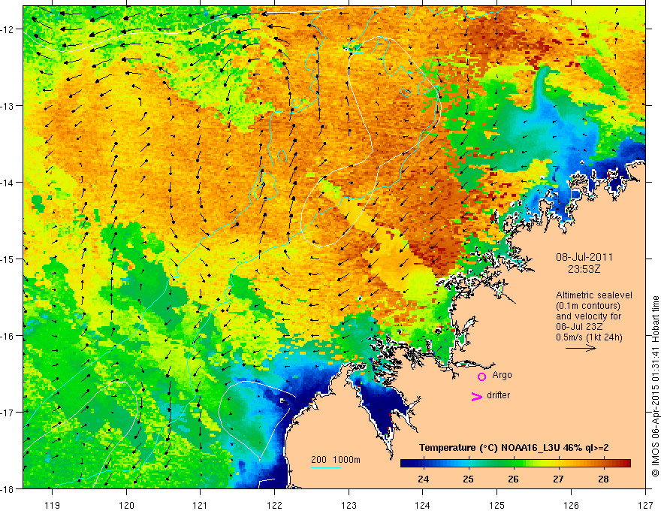Click colorbar label 25
661x511 pixels.
tap(469, 479)
